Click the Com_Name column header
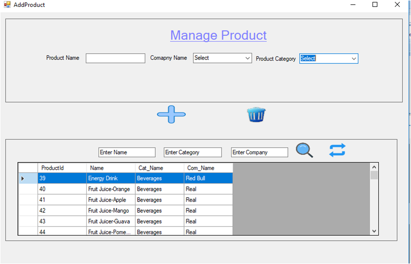Screen dimensions: 411x264 [x=208, y=168]
